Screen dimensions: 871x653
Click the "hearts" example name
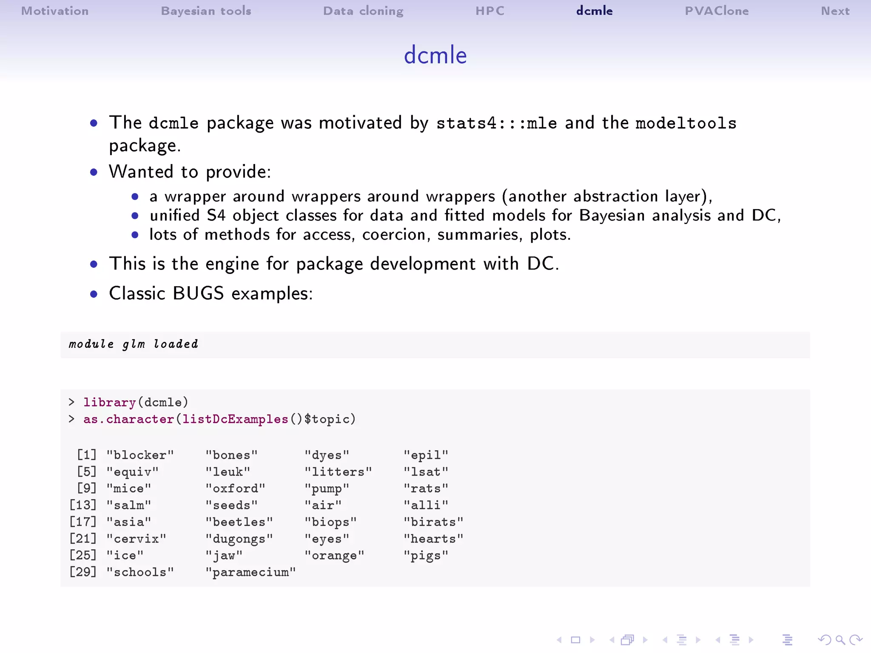(434, 539)
